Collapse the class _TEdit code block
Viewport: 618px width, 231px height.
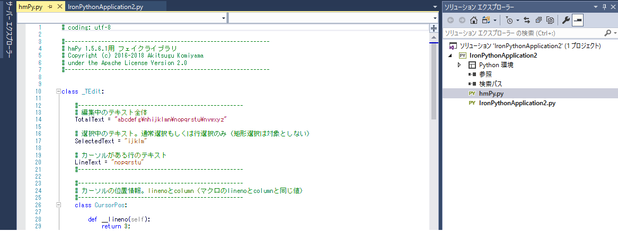point(58,91)
